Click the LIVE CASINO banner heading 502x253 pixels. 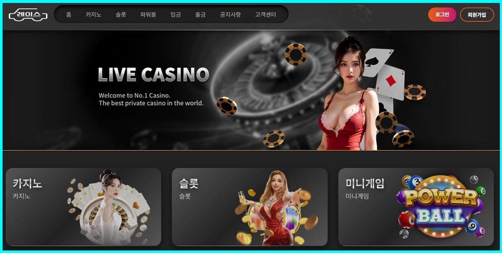[x=154, y=74]
